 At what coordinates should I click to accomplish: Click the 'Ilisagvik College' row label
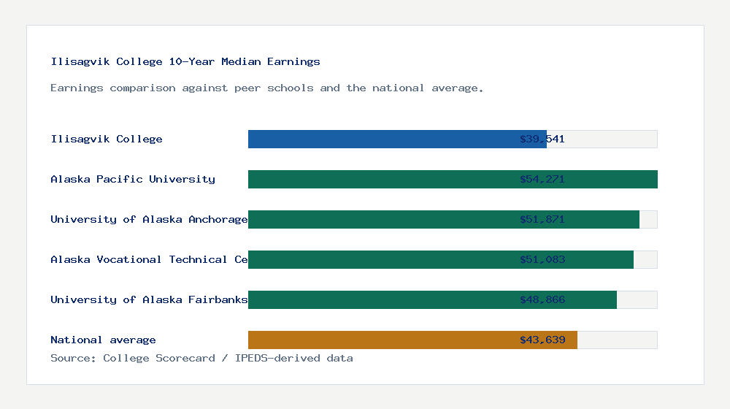pyautogui.click(x=107, y=139)
